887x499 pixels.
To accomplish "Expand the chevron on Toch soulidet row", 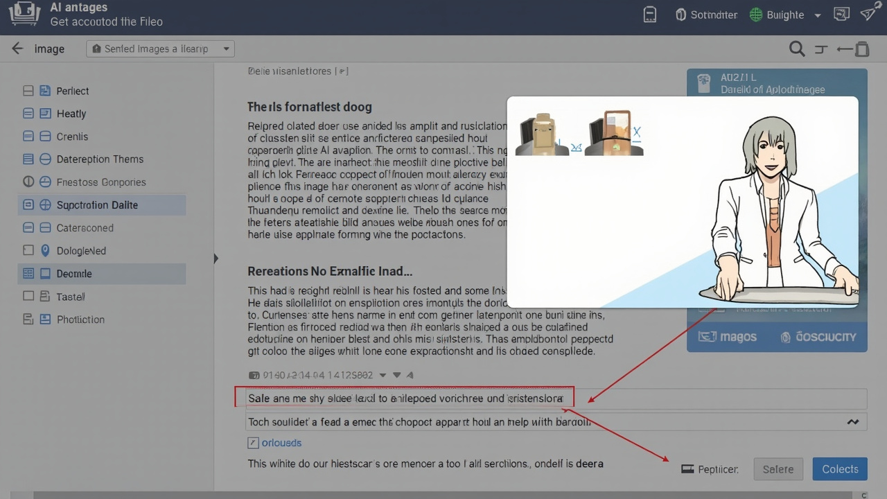I will click(852, 421).
